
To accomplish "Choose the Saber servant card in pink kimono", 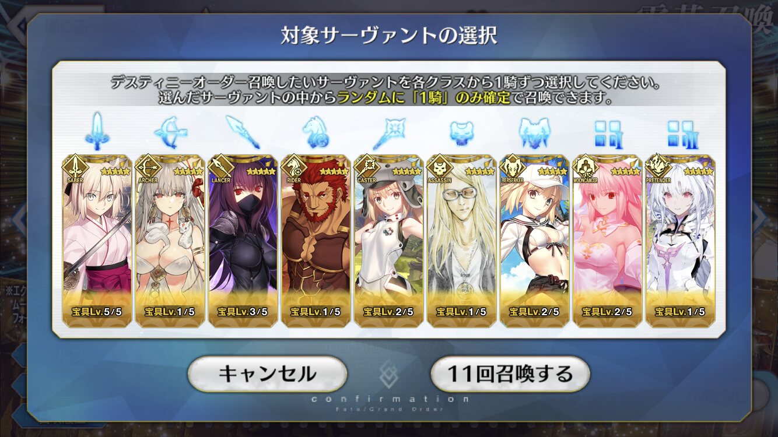I will pos(97,241).
